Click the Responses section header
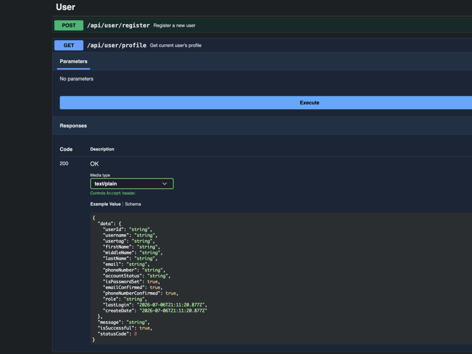Viewport: 472px width, 354px height. coord(73,126)
